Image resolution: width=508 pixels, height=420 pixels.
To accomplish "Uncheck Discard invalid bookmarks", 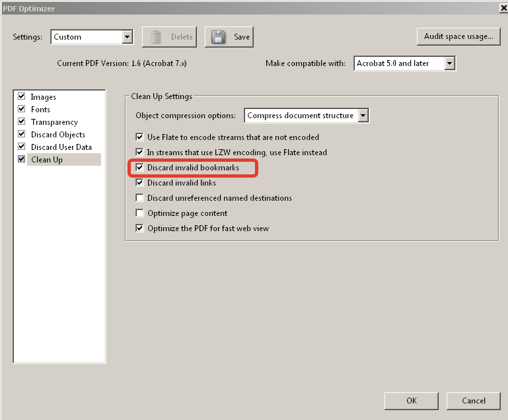I will pyautogui.click(x=139, y=168).
